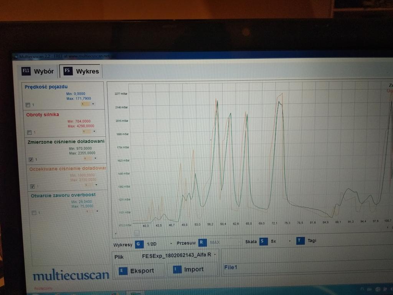This screenshot has height=295, width=393.
Task: Click the Import button
Action: (x=192, y=269)
